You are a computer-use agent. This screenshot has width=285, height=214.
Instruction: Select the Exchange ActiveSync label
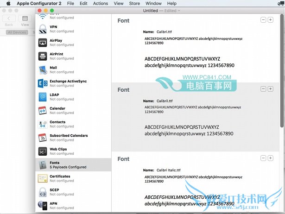68,81
